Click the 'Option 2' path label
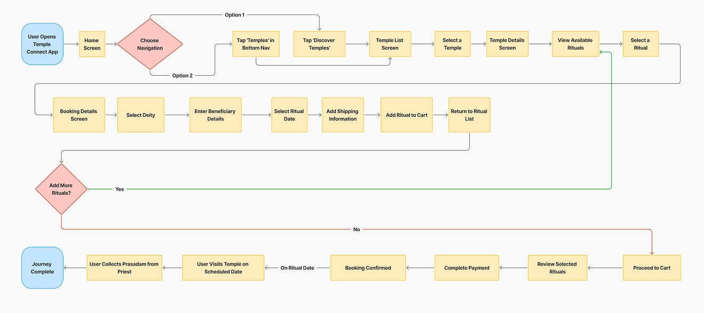The width and height of the screenshot is (704, 313). (x=182, y=75)
